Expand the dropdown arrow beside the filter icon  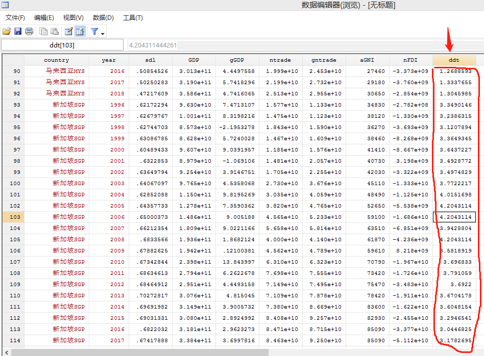point(103,33)
